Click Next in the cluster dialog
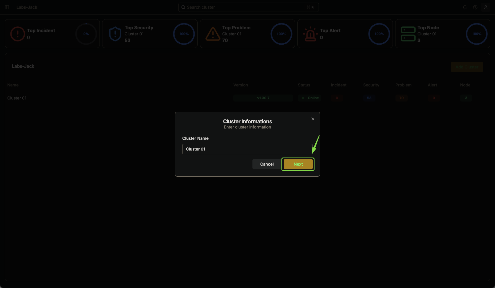Screen dimensions: 495x288 click(298, 164)
